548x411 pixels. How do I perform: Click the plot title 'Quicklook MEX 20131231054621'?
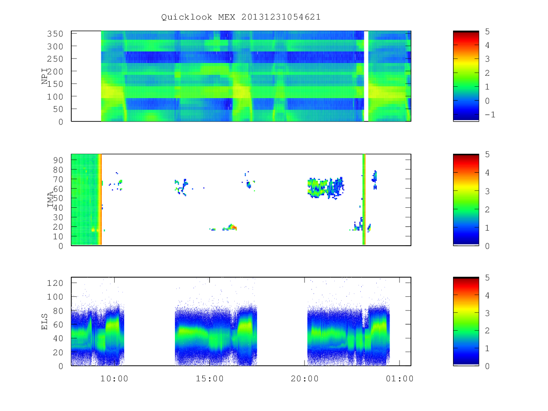click(241, 17)
